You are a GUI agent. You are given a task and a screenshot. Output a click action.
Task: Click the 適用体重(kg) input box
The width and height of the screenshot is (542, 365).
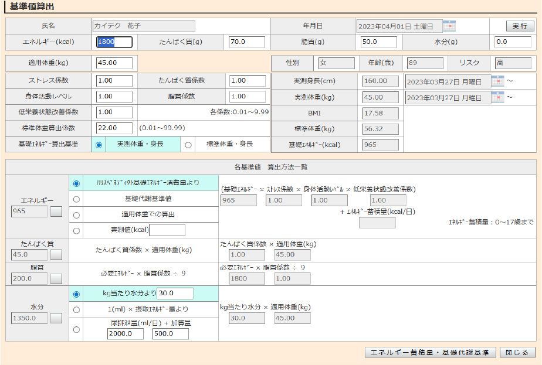click(114, 63)
